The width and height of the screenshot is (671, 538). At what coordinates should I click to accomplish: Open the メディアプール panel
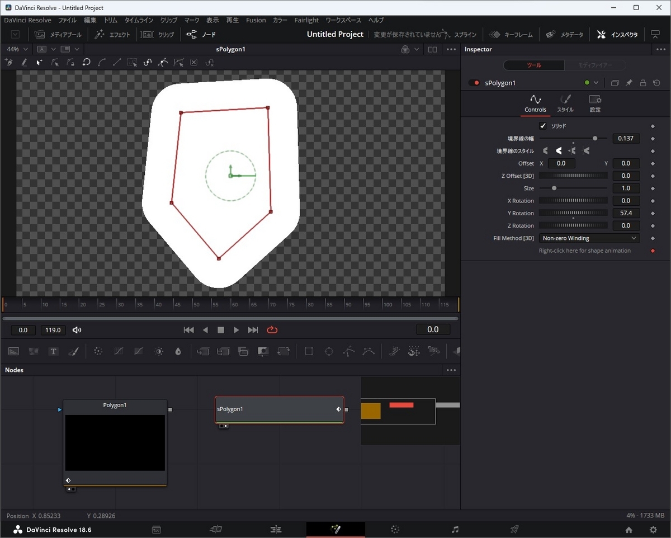point(58,34)
